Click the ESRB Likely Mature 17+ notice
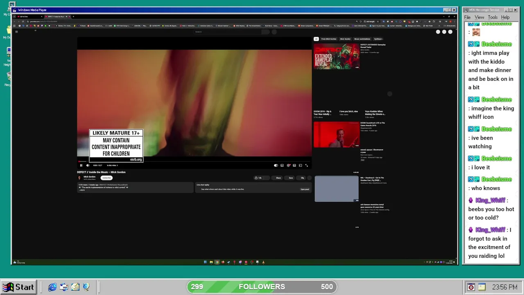This screenshot has height=295, width=524. (x=116, y=145)
